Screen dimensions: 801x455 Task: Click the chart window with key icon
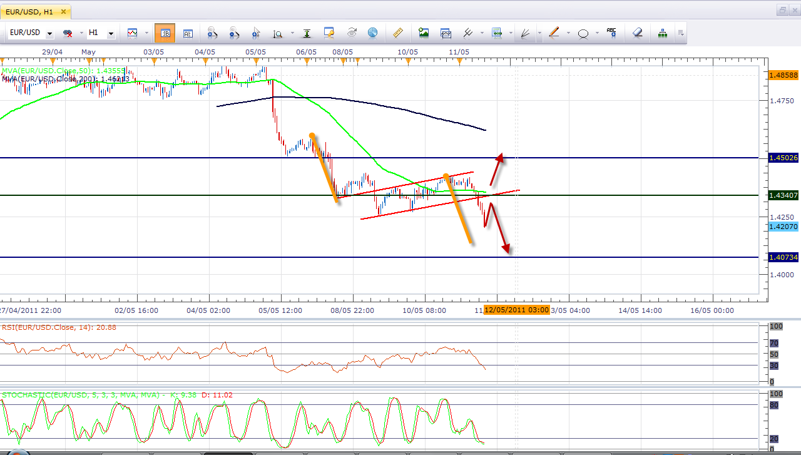pyautogui.click(x=329, y=33)
